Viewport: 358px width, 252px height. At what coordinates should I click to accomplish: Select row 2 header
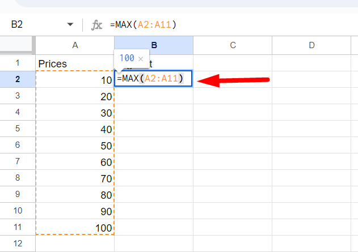click(18, 79)
